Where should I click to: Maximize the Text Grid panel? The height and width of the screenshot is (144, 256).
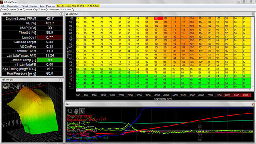coord(61,14)
